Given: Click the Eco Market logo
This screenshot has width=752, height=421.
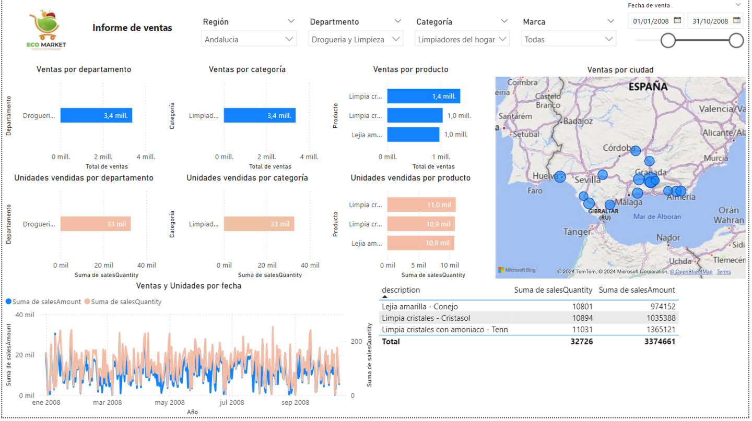Looking at the screenshot, I should tap(46, 30).
